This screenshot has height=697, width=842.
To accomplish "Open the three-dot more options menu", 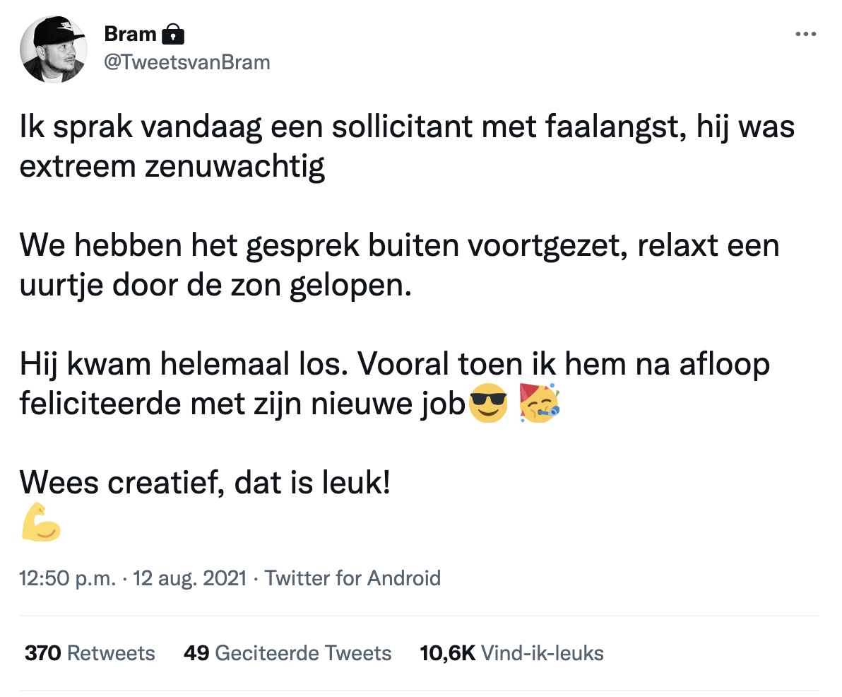I will pyautogui.click(x=806, y=34).
